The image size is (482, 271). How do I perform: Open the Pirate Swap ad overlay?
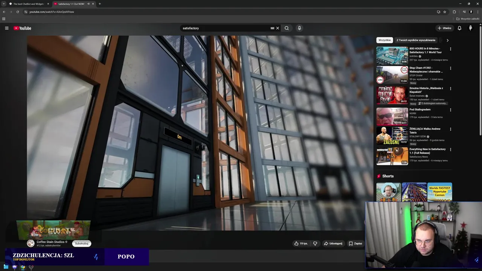pyautogui.click(x=53, y=230)
